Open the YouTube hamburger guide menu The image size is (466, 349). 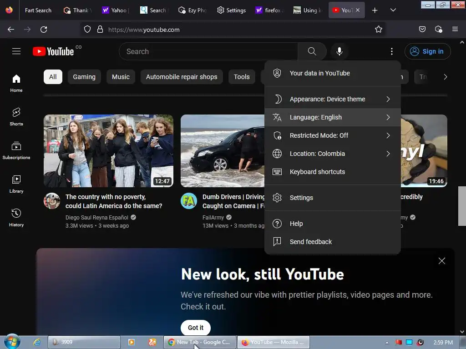pyautogui.click(x=16, y=51)
